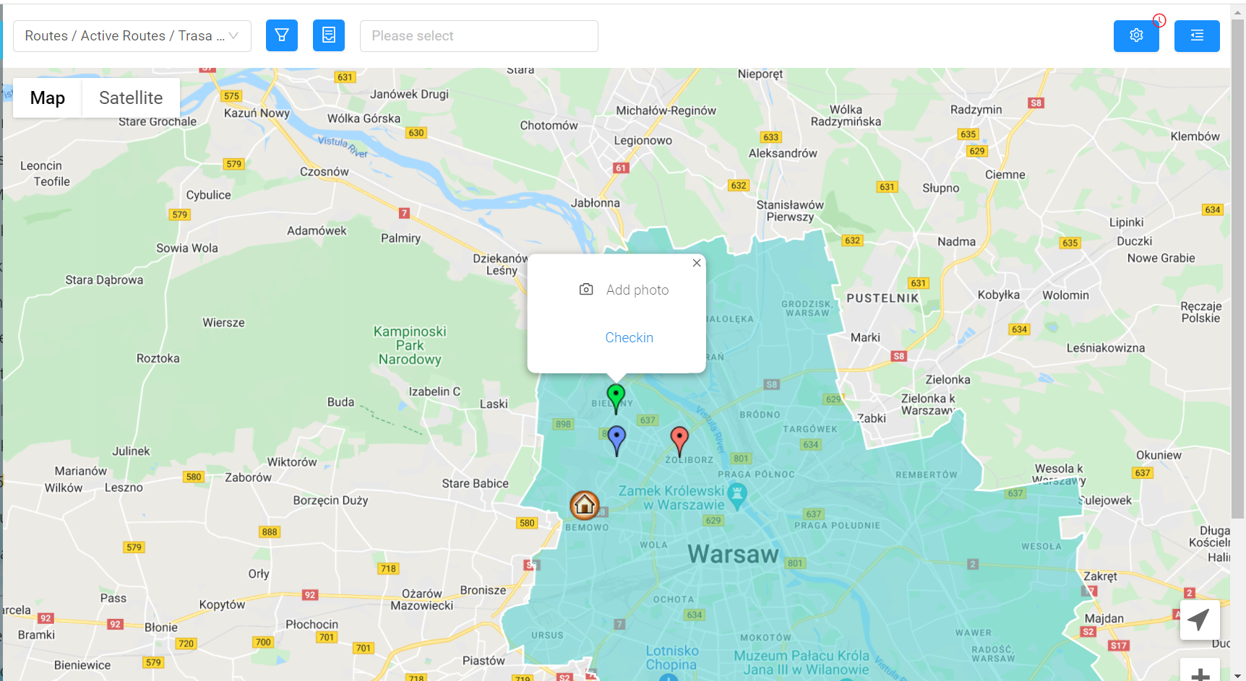This screenshot has width=1246, height=681.
Task: Expand the Routes breadcrumb dropdown
Action: tap(132, 36)
